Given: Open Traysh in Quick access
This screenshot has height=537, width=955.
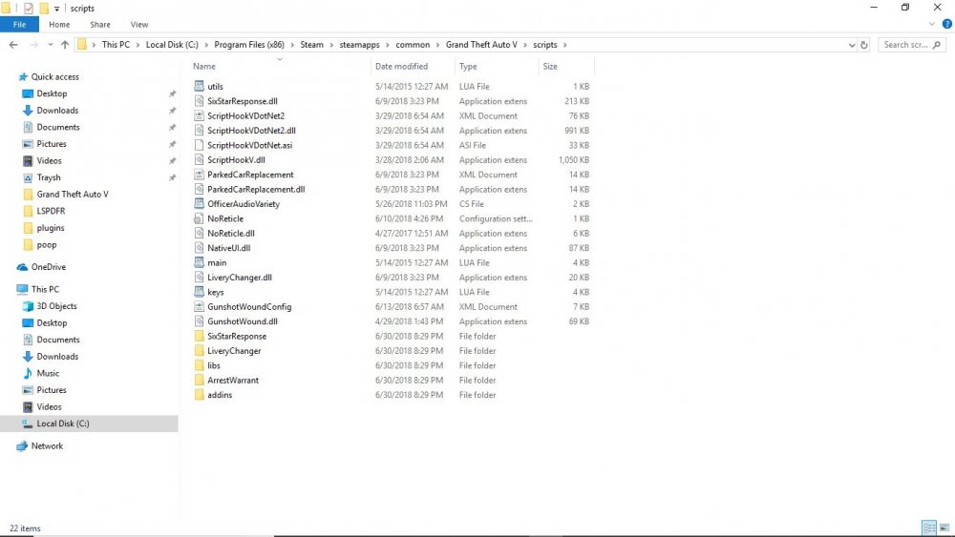Looking at the screenshot, I should (49, 177).
